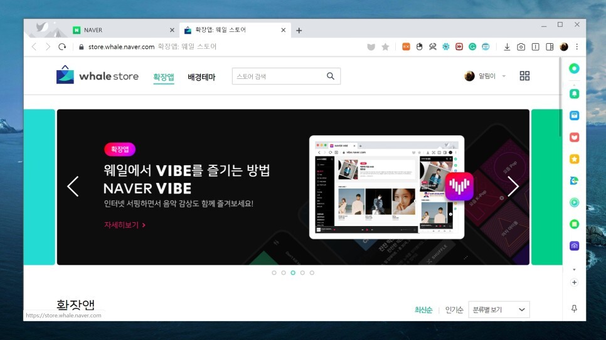The width and height of the screenshot is (606, 340).
Task: Click the magnifier search button
Action: click(331, 76)
